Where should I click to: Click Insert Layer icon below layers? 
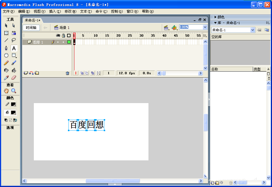26,73
